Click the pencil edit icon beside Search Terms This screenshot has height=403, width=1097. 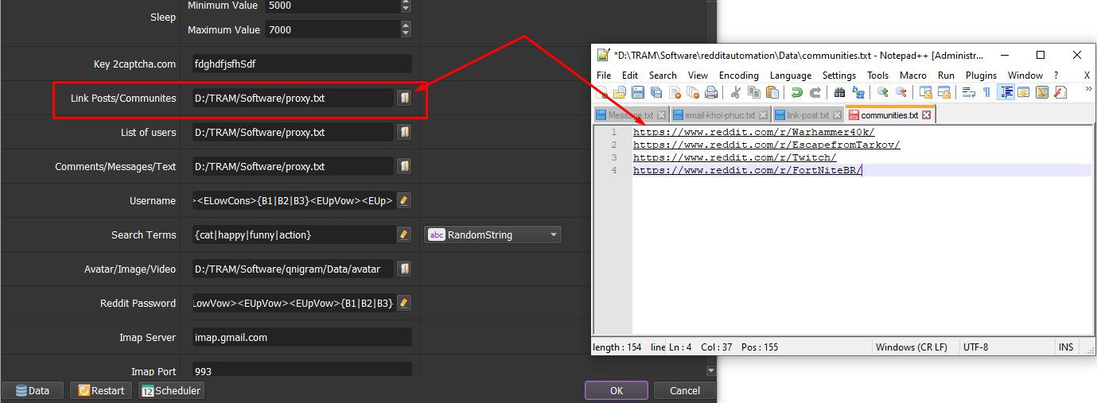coord(404,234)
